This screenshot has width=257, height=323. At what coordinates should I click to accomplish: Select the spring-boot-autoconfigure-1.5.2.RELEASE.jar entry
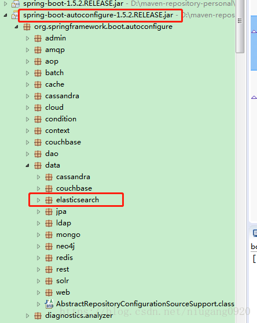98,15
